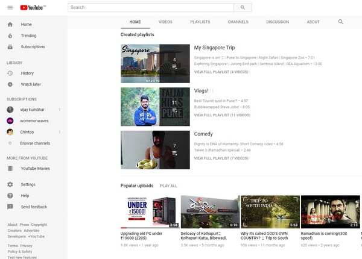This screenshot has width=362, height=259.
Task: Click the channel search magnifier icon
Action: (x=341, y=22)
